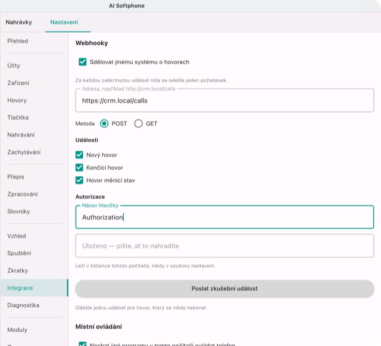
Task: Toggle Nechat jiné programy ovládat telefon checkbox
Action: [83, 344]
